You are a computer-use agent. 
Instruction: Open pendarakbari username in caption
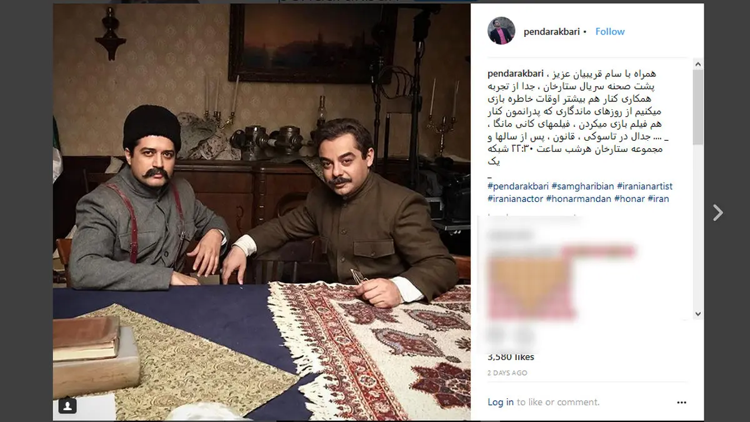click(516, 74)
